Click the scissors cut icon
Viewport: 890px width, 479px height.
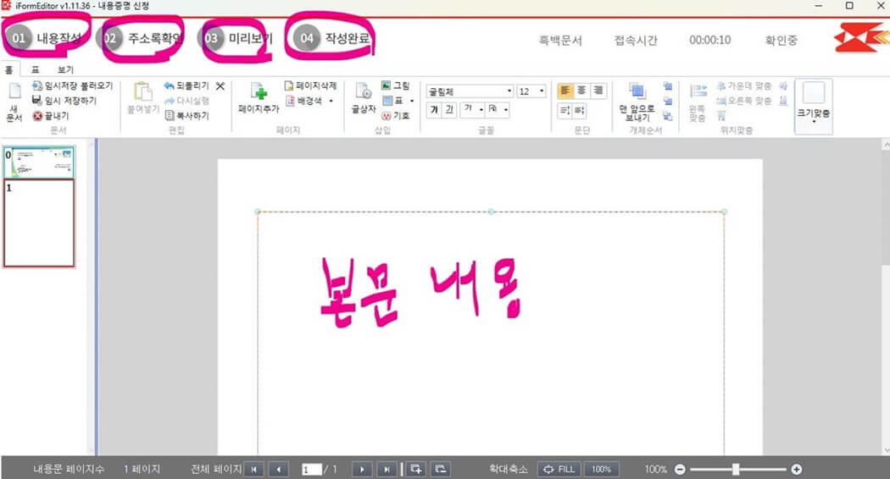[x=220, y=85]
